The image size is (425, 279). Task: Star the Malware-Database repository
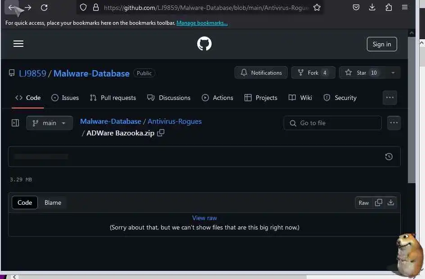coord(363,72)
